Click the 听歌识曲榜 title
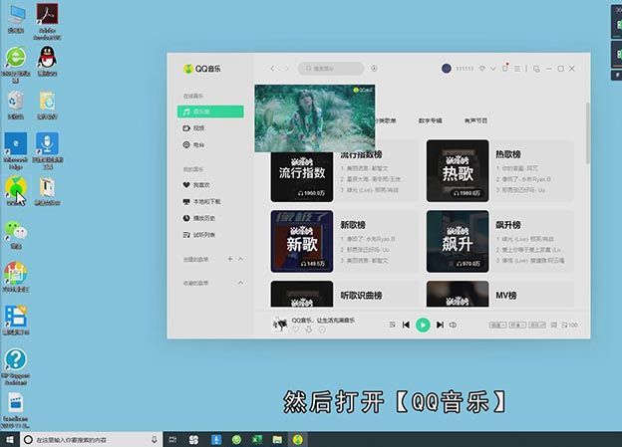The width and height of the screenshot is (622, 447). tap(361, 296)
